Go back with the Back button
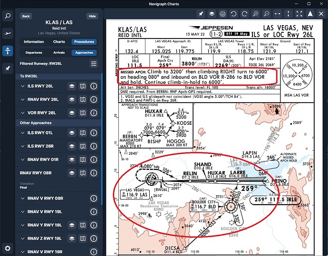 [x=26, y=16]
